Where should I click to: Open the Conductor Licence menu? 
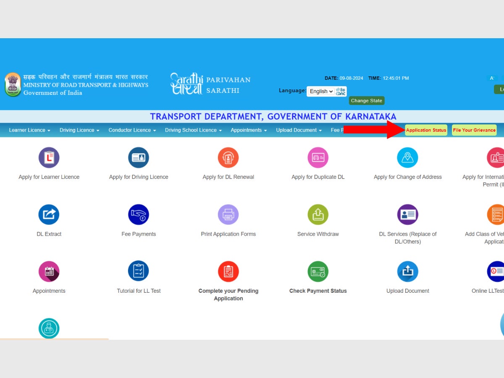point(131,130)
